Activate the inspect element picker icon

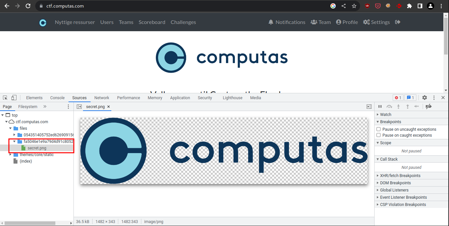[x=5, y=98]
